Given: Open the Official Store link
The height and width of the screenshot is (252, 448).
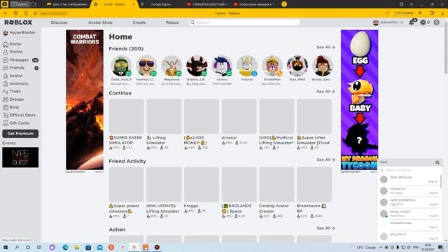Looking at the screenshot, I should pyautogui.click(x=22, y=115).
